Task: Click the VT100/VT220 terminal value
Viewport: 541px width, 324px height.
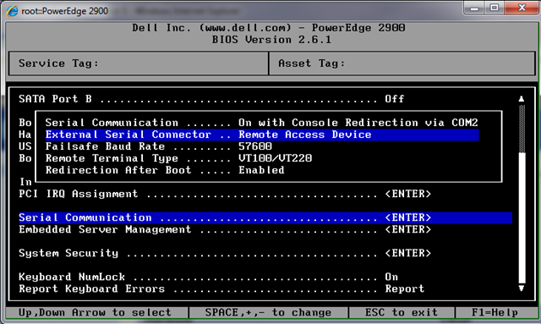Action: click(x=276, y=158)
